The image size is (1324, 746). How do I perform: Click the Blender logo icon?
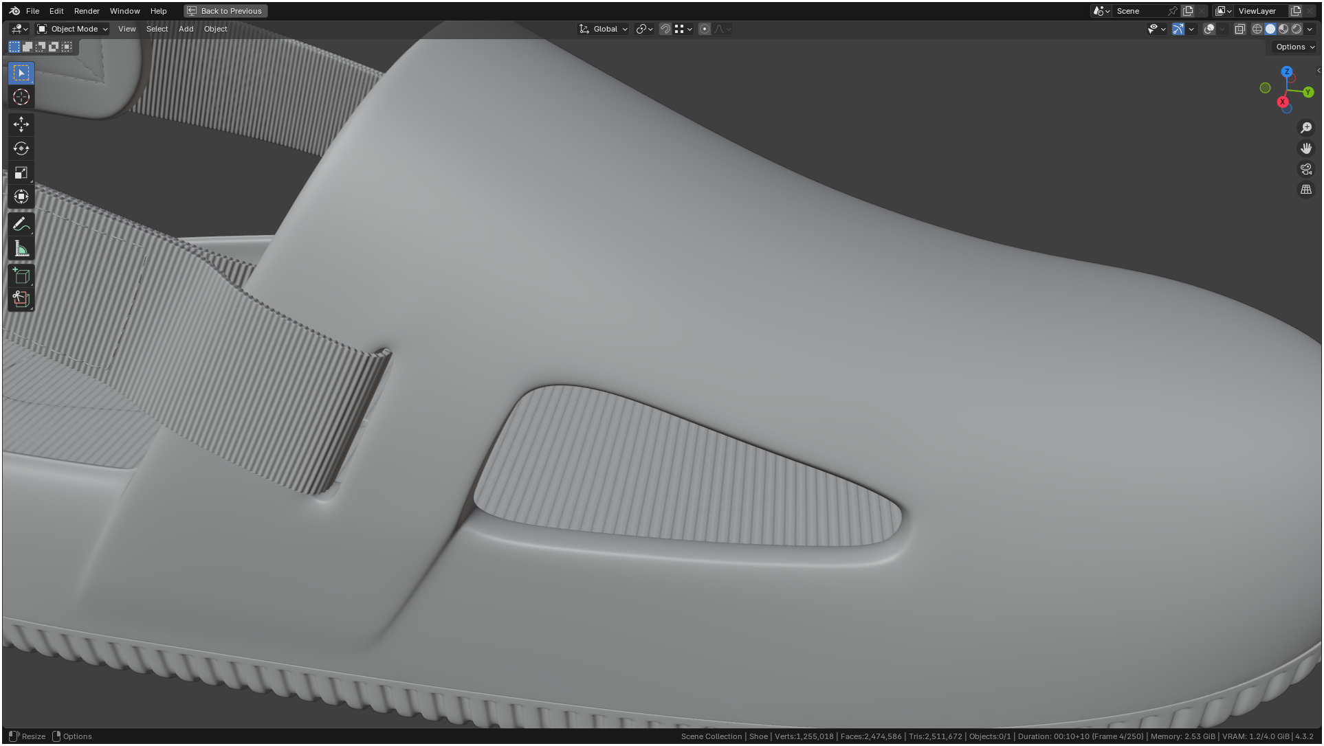click(14, 11)
